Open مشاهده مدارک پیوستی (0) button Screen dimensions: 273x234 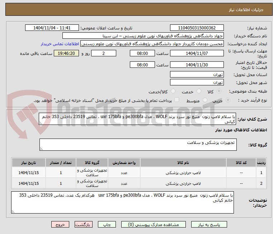point(154,224)
